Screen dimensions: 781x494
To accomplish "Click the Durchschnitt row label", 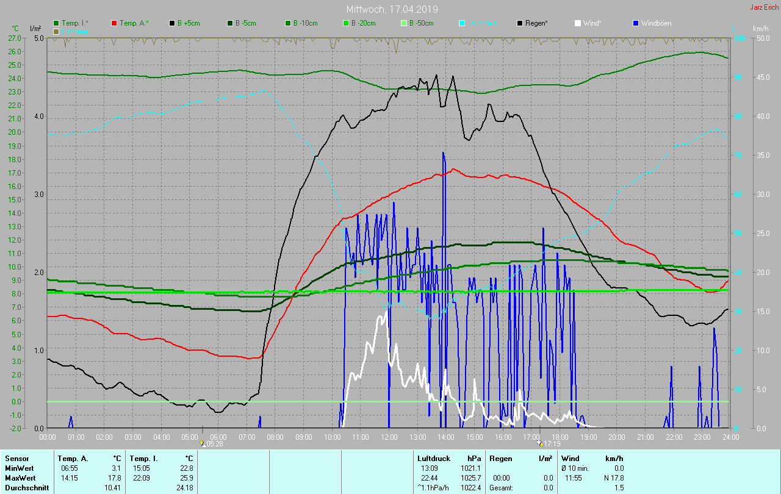I will 24,488.
